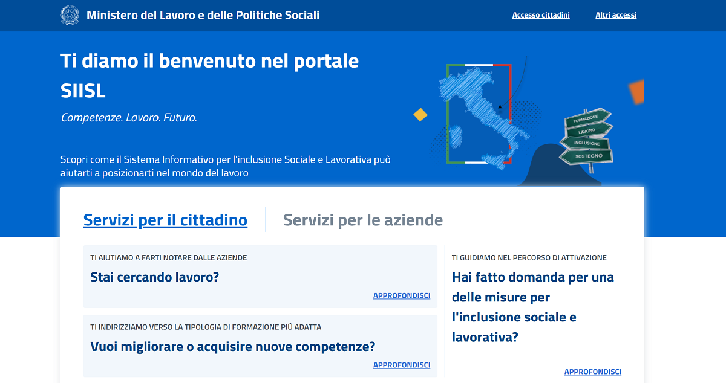Click heading Vuoi migliorare o acquisire nuove competenze?
The image size is (726, 383).
click(233, 347)
